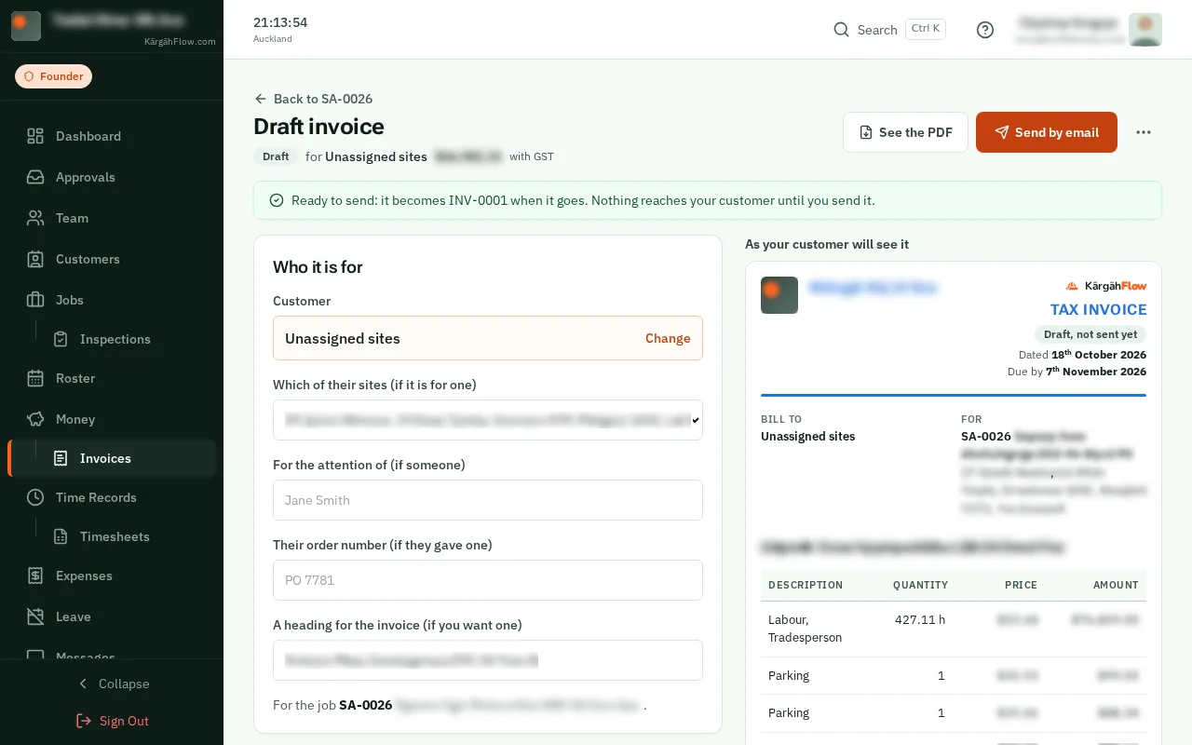Click the Customers contact icon
Screen dimensions: 1192x745
35,259
